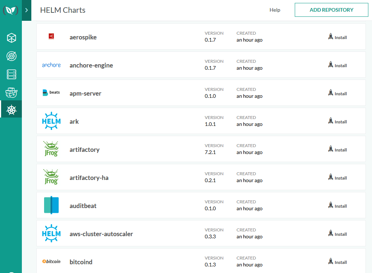Click the Help link in header
372x273 pixels.
point(275,10)
